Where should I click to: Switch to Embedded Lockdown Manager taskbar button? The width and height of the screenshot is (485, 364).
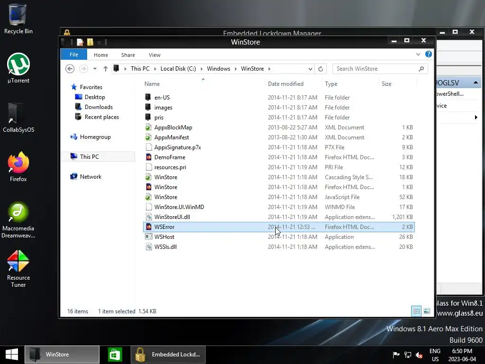click(168, 355)
